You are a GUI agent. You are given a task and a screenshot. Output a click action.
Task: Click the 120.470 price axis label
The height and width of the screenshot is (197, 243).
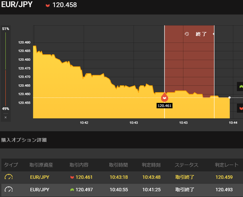pyautogui.click(x=24, y=77)
